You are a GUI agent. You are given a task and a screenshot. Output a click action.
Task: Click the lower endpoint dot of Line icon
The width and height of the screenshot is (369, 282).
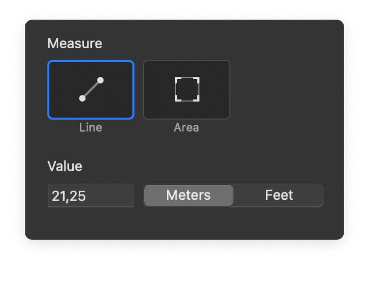click(82, 98)
